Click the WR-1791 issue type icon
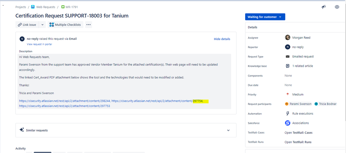Screen dimensions: 346x153 coord(63,7)
